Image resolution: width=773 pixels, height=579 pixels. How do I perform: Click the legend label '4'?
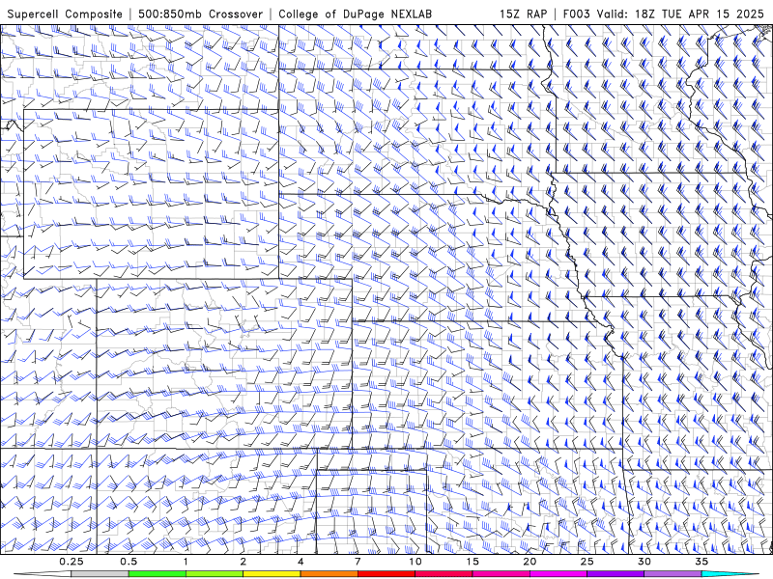pos(301,562)
